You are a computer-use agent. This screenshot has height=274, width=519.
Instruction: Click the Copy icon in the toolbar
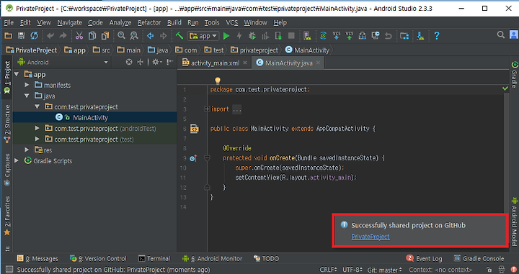[92, 36]
